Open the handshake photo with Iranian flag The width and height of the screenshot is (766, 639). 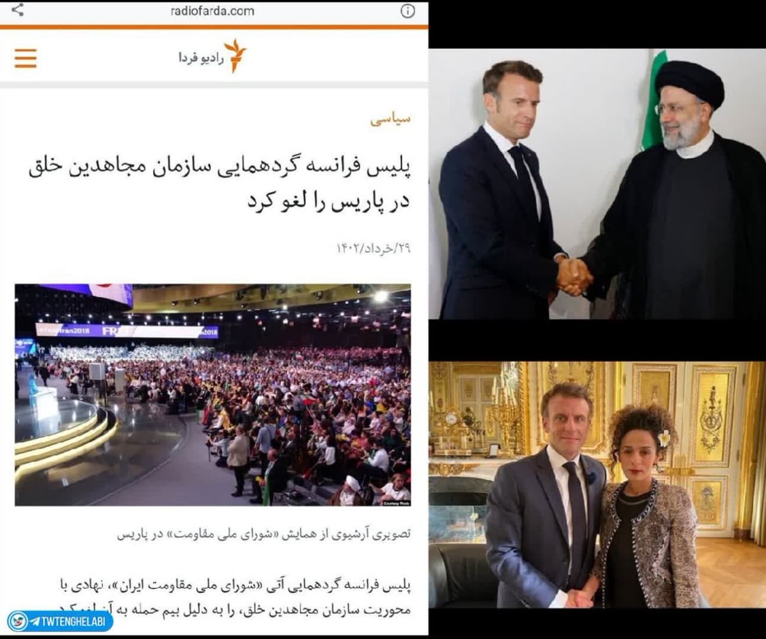(x=597, y=184)
